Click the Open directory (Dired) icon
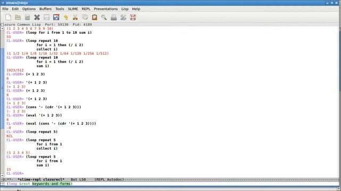 pyautogui.click(x=27, y=18)
